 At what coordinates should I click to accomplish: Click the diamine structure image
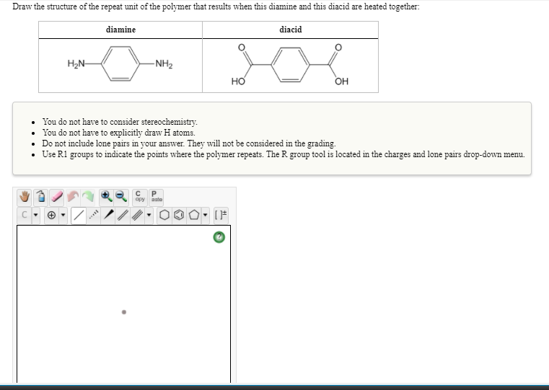(120, 64)
